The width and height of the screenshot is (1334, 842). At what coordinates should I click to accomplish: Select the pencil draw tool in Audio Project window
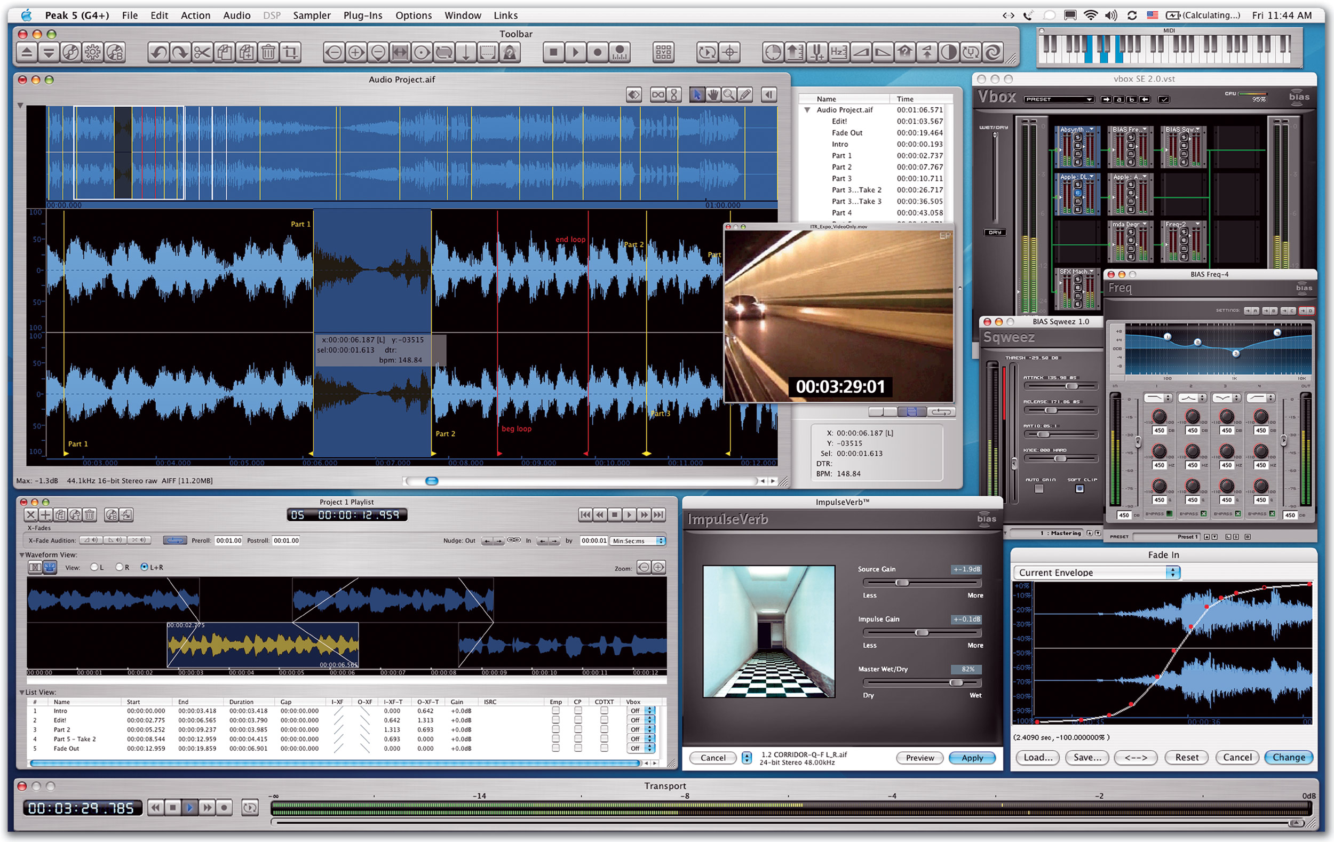click(x=745, y=95)
